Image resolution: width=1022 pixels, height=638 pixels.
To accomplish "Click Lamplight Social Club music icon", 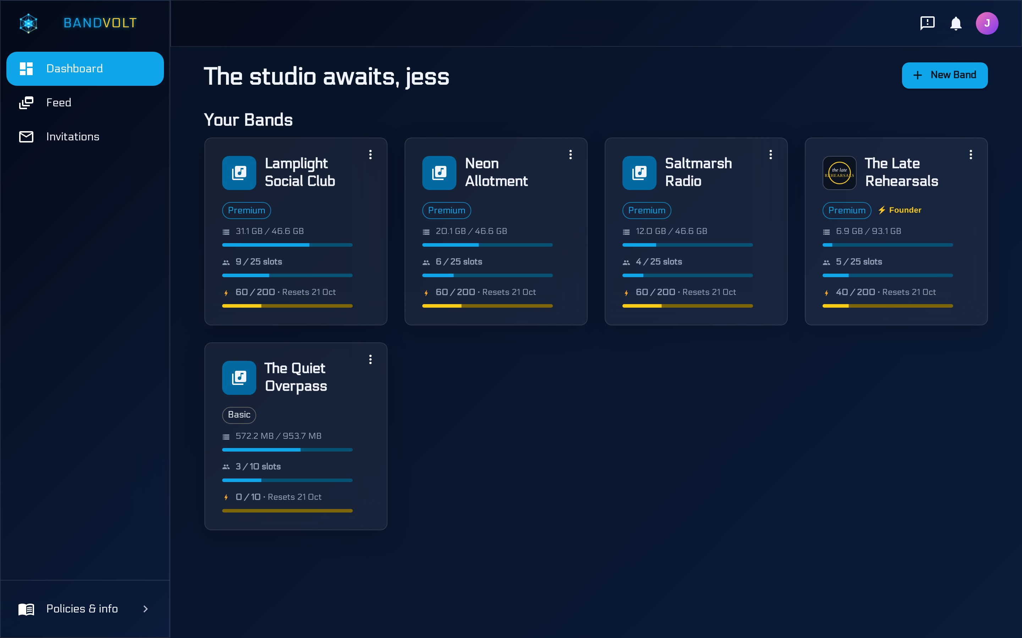I will point(239,173).
